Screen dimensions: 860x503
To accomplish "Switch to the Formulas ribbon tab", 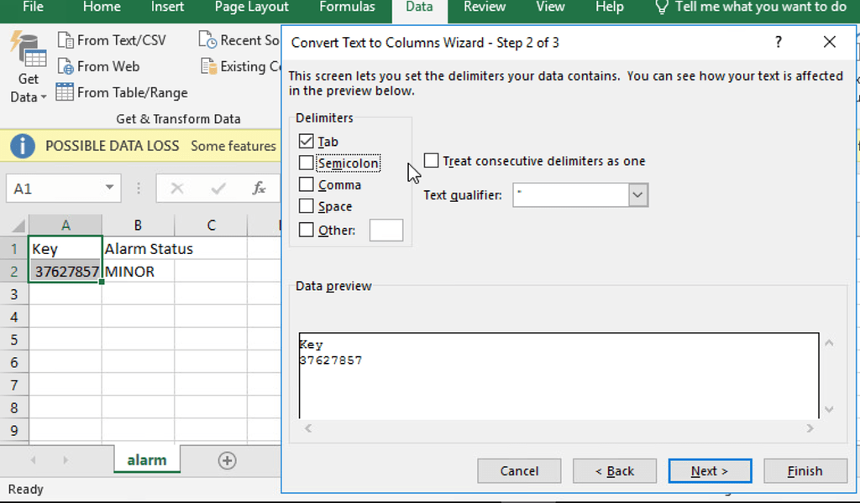I will pyautogui.click(x=347, y=8).
